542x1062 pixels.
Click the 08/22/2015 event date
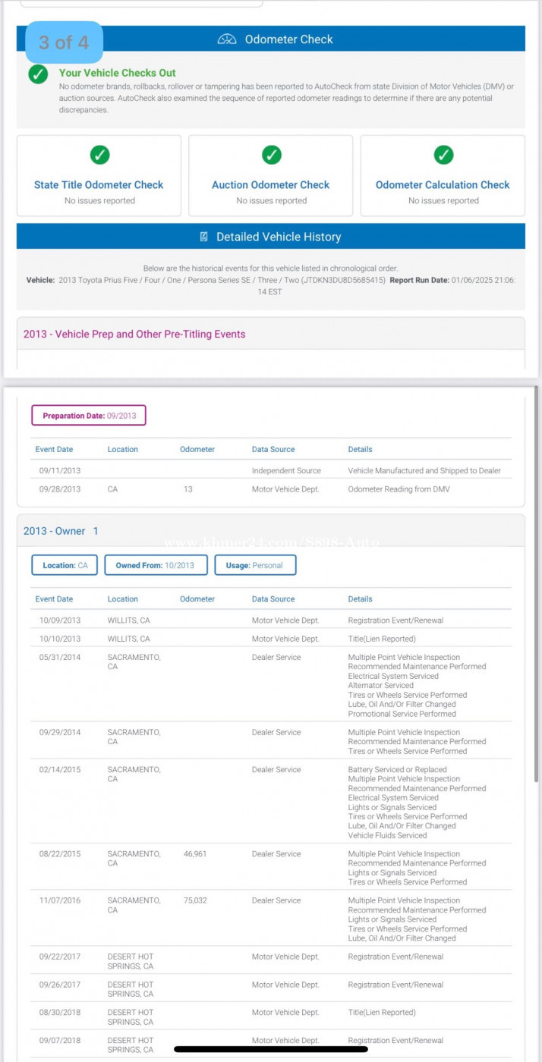pyautogui.click(x=60, y=854)
